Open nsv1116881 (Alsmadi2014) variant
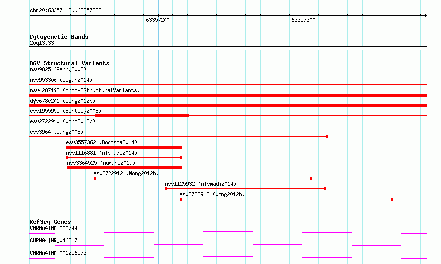The width and height of the screenshot is (441, 264). click(x=102, y=153)
